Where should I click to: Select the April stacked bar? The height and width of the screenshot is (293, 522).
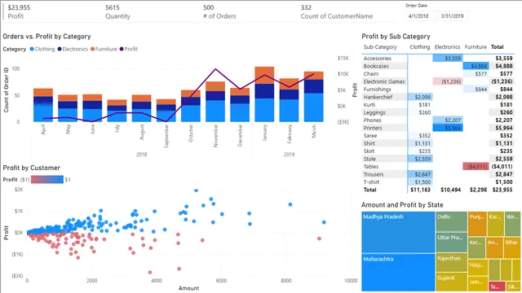[x=43, y=105]
